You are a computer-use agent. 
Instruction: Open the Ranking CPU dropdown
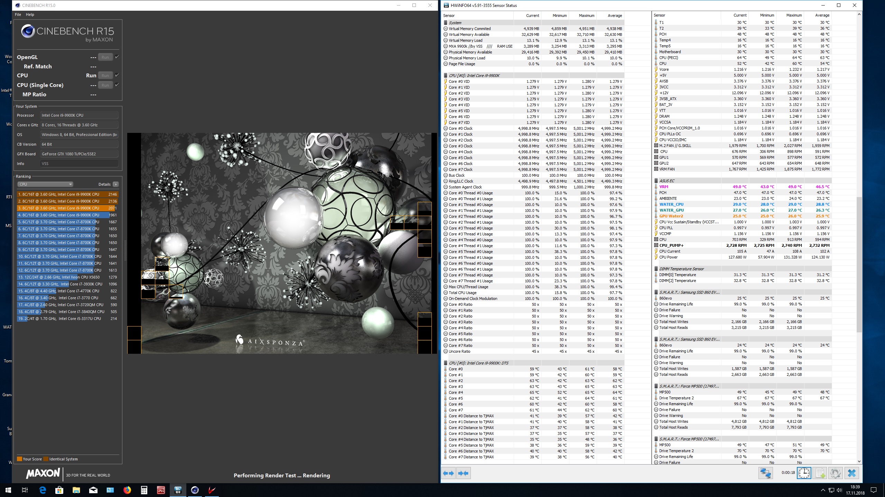tap(45, 184)
